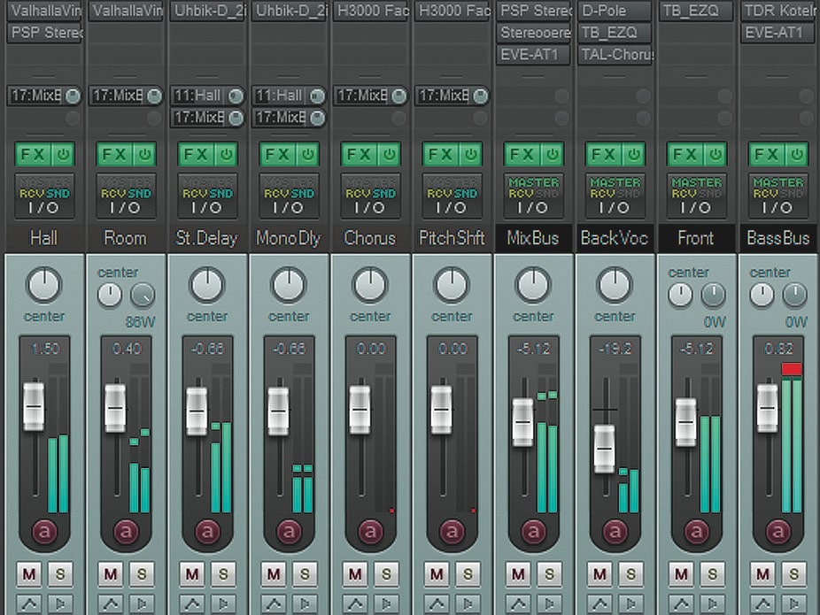820x615 pixels.
Task: Select the MixBus track name
Action: click(x=533, y=238)
